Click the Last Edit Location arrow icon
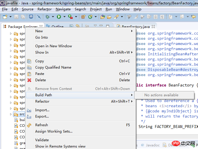198x149 pixels. [193, 17]
